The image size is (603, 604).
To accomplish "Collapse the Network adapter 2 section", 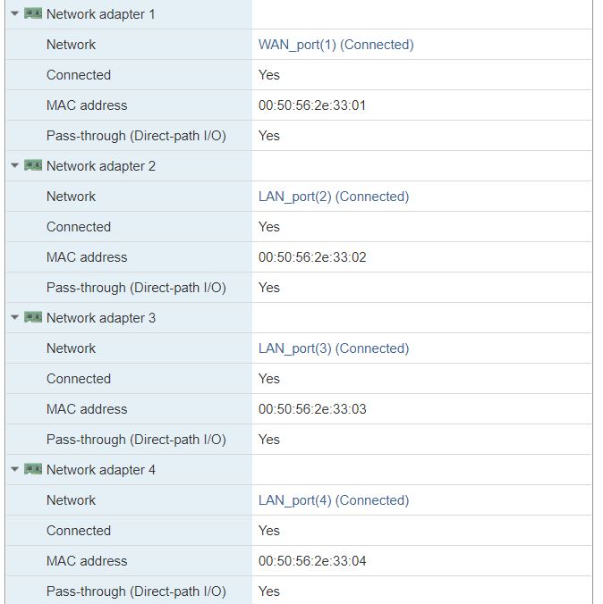I will pyautogui.click(x=15, y=165).
